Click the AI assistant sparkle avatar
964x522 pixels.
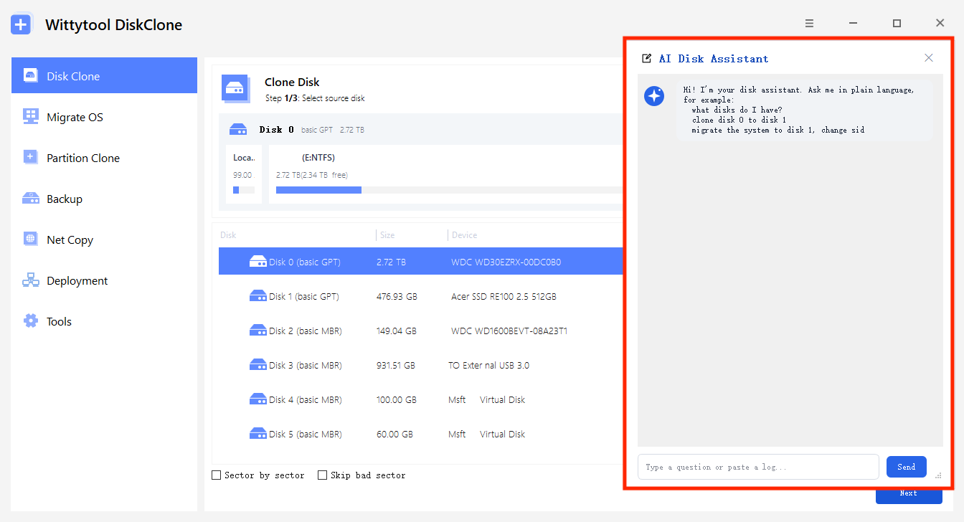tap(654, 96)
